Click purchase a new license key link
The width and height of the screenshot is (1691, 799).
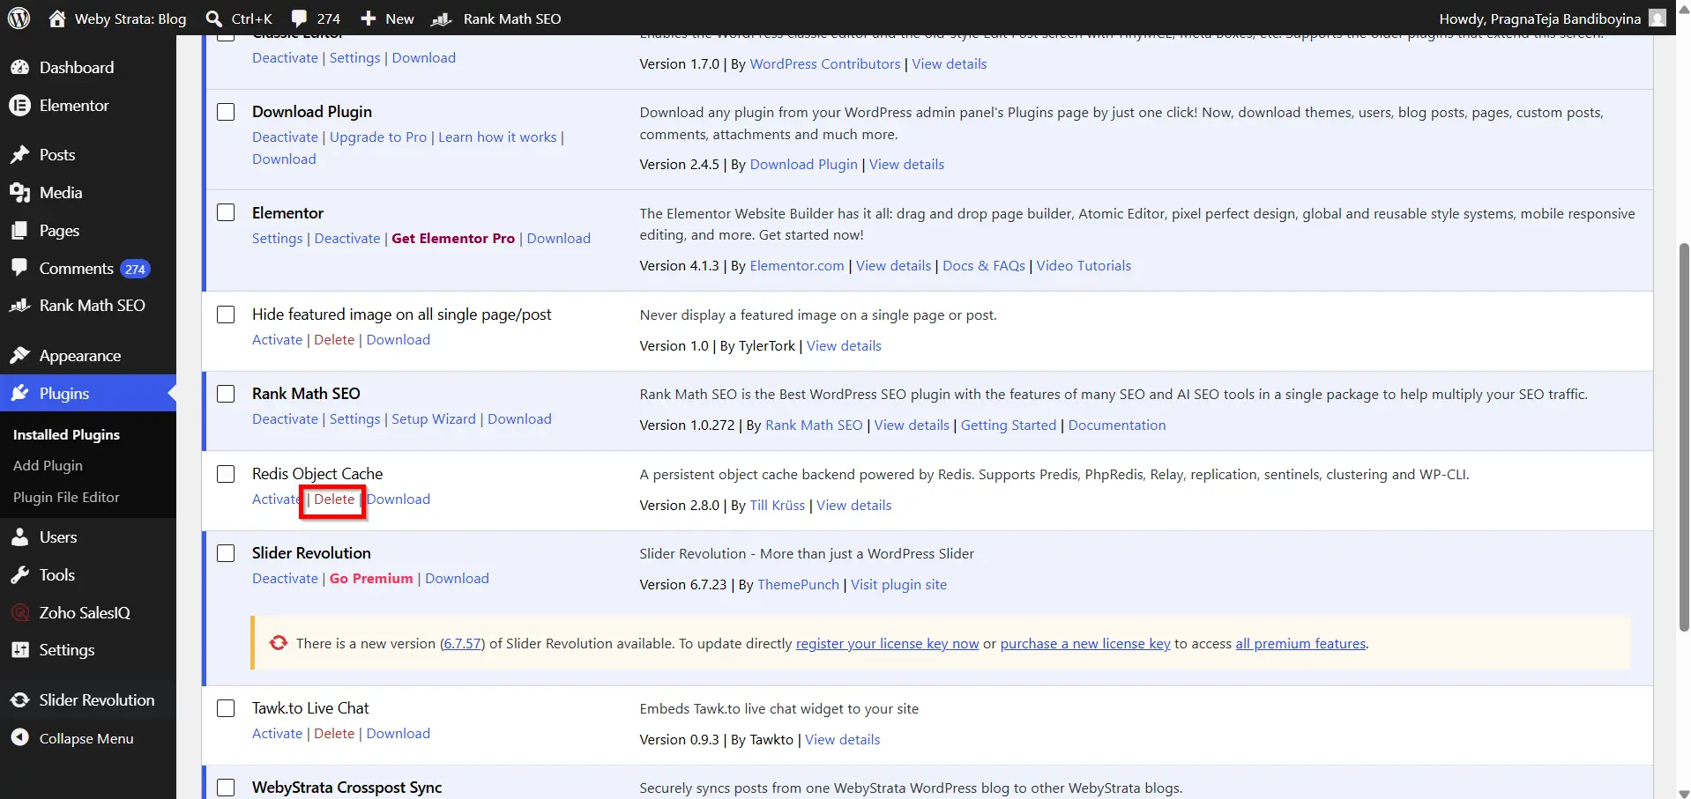point(1085,644)
